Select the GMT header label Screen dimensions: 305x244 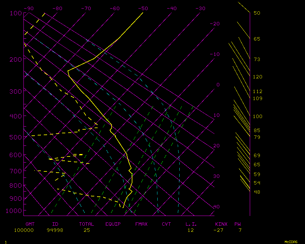click(30, 224)
